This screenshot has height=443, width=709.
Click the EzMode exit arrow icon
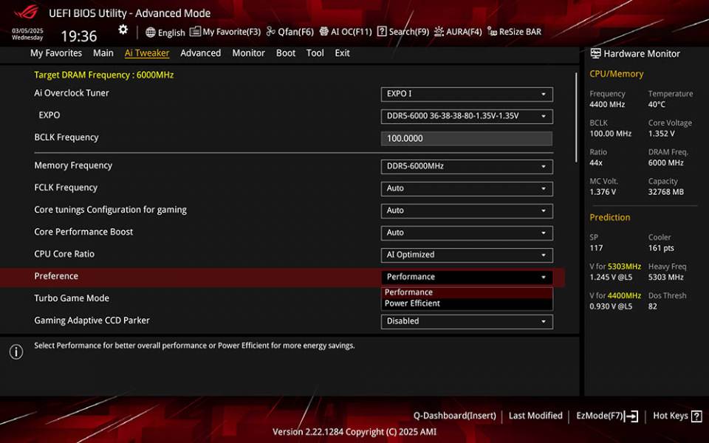click(631, 416)
